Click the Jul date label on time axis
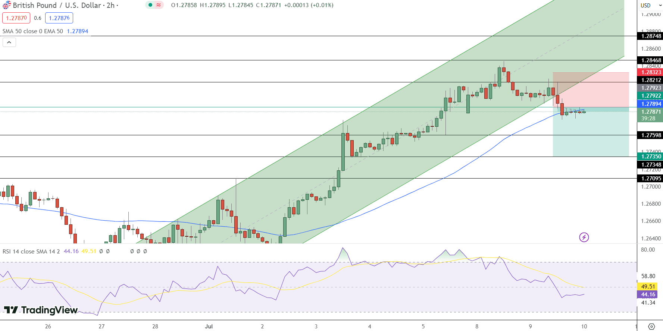The image size is (663, 331). pos(209,327)
